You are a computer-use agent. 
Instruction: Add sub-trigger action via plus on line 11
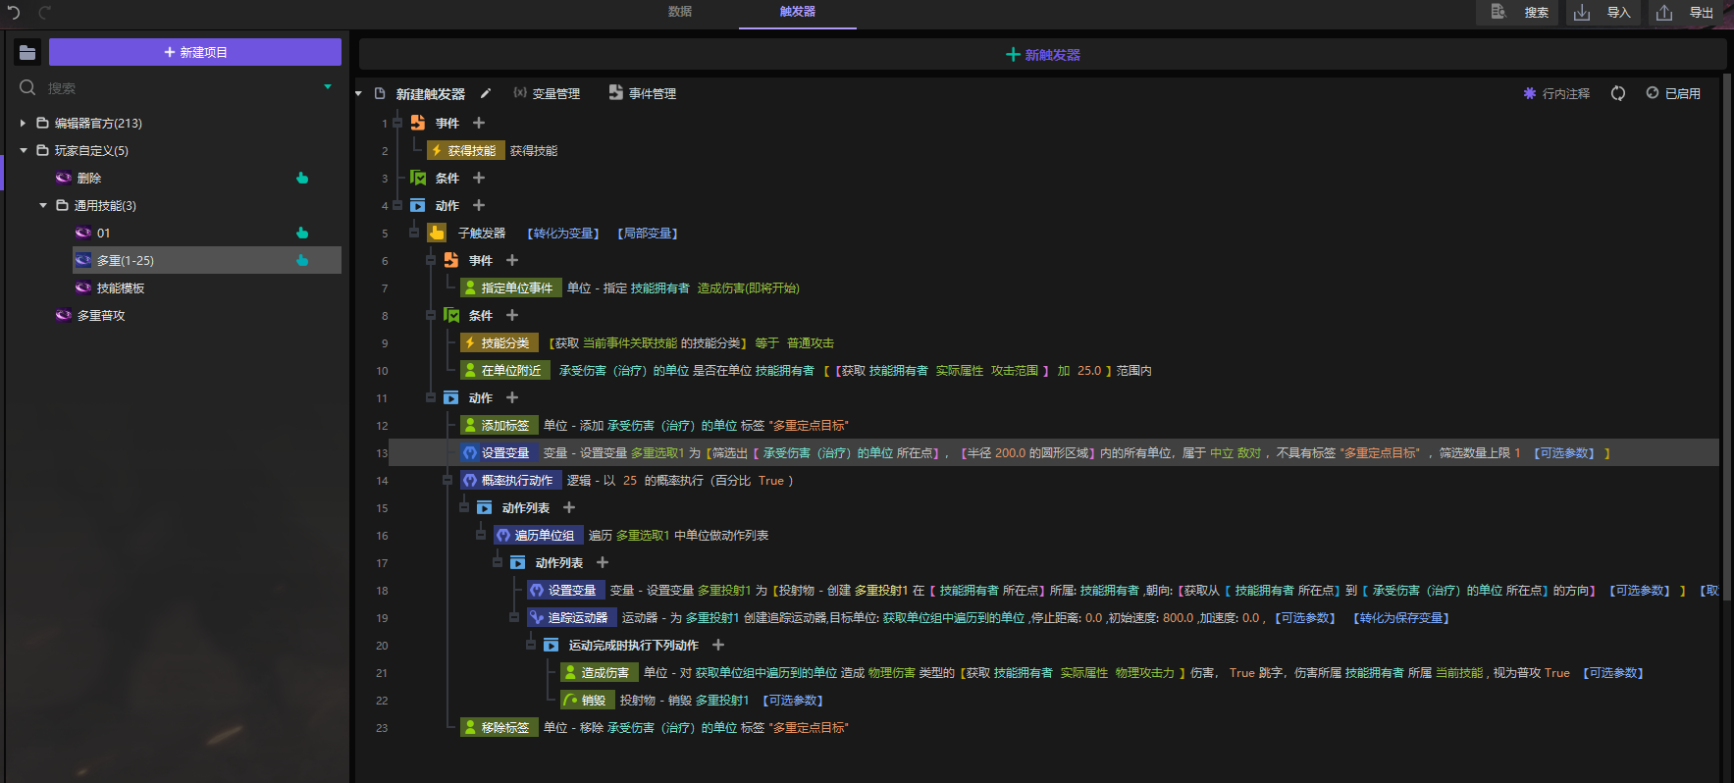point(512,397)
